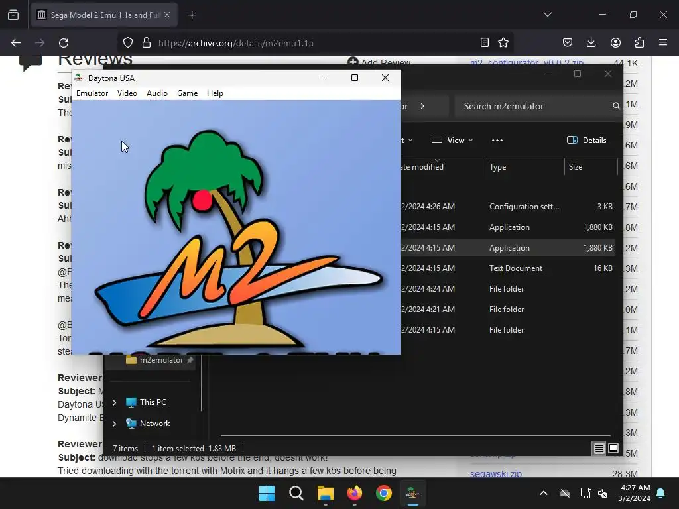Select the M2 emulator taskbar icon
This screenshot has height=509, width=679.
pos(412,493)
